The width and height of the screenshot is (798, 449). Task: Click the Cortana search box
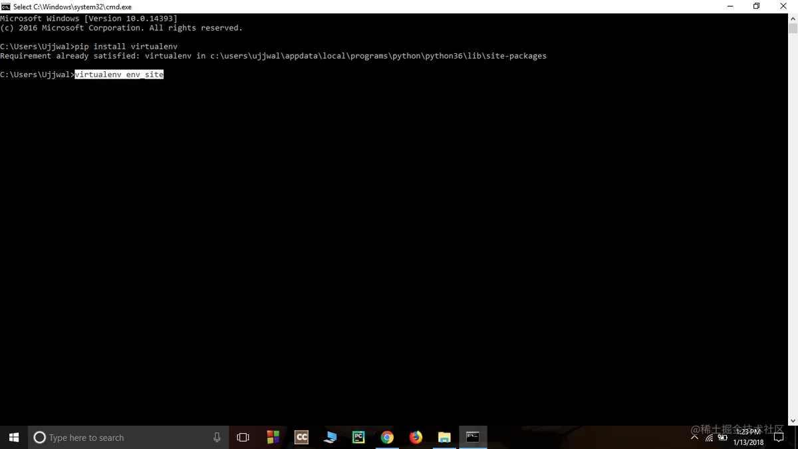[x=128, y=437]
